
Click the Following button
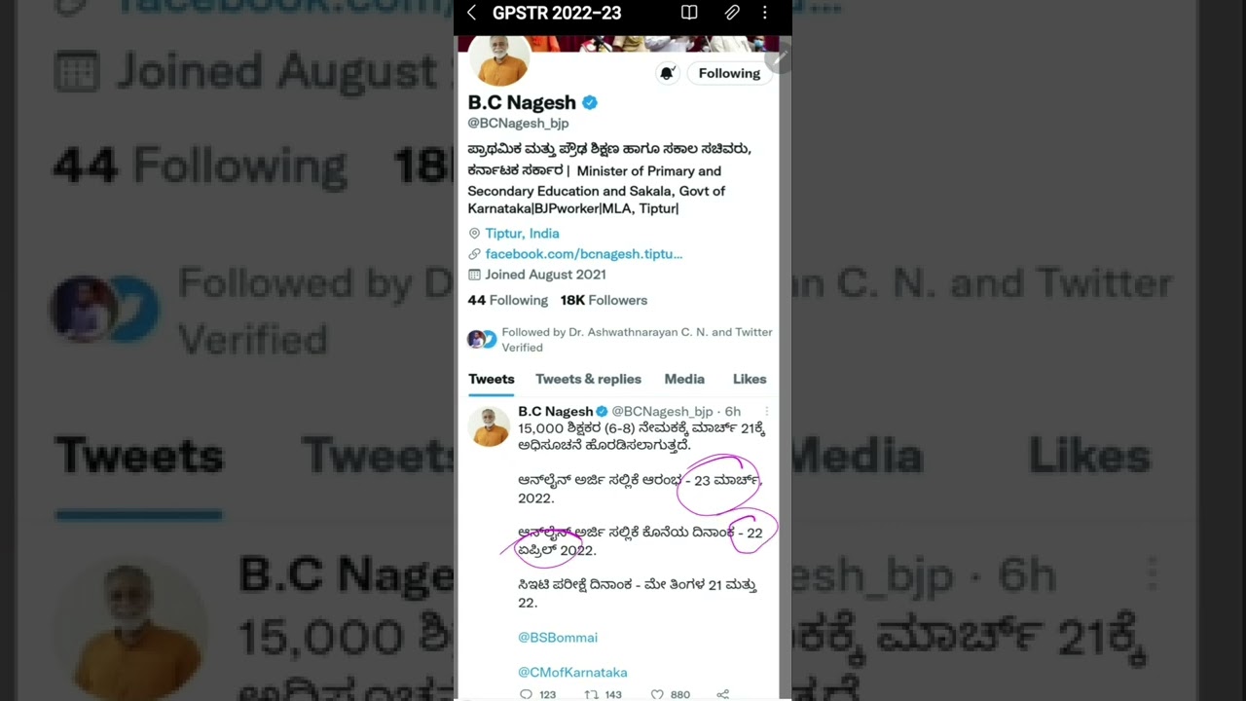729,73
